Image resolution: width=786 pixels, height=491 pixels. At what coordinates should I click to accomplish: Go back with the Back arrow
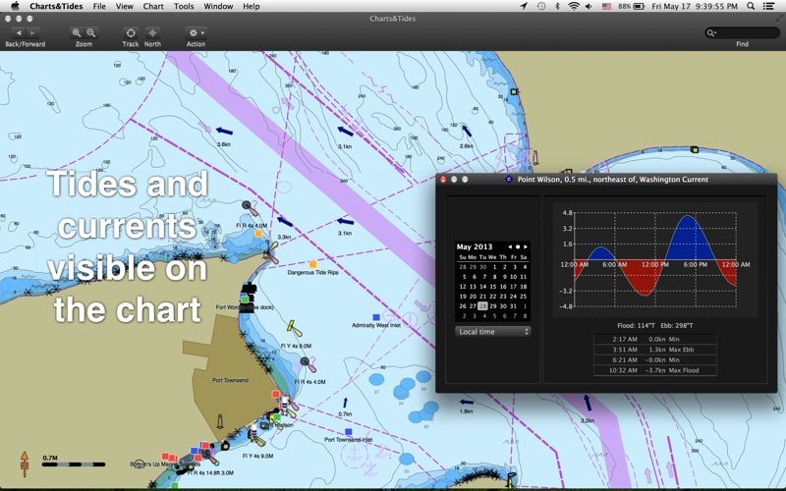point(19,33)
